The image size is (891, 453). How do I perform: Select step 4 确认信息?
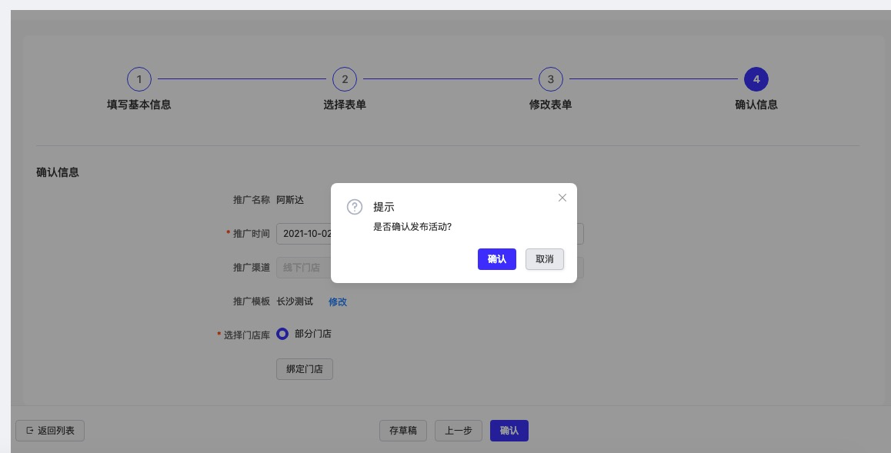coord(756,79)
